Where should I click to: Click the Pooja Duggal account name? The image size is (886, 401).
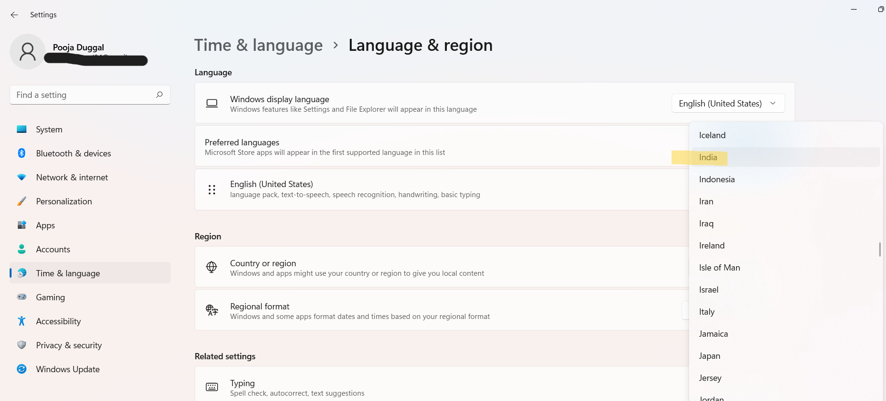point(78,47)
